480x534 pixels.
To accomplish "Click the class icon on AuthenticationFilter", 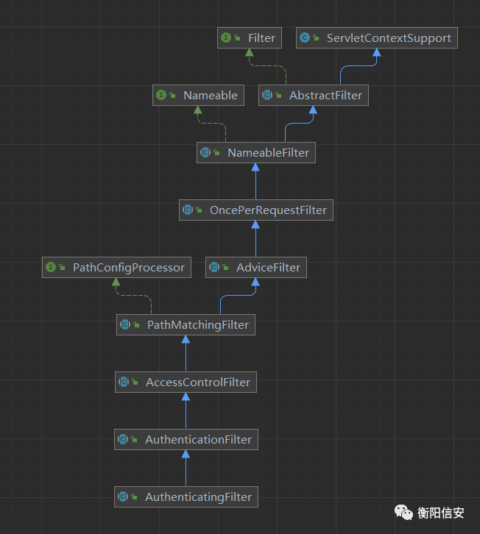I will click(124, 440).
